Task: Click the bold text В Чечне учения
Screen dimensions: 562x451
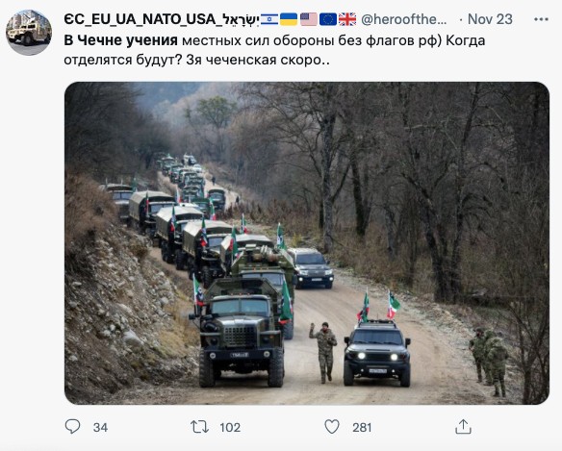Action: pos(121,40)
